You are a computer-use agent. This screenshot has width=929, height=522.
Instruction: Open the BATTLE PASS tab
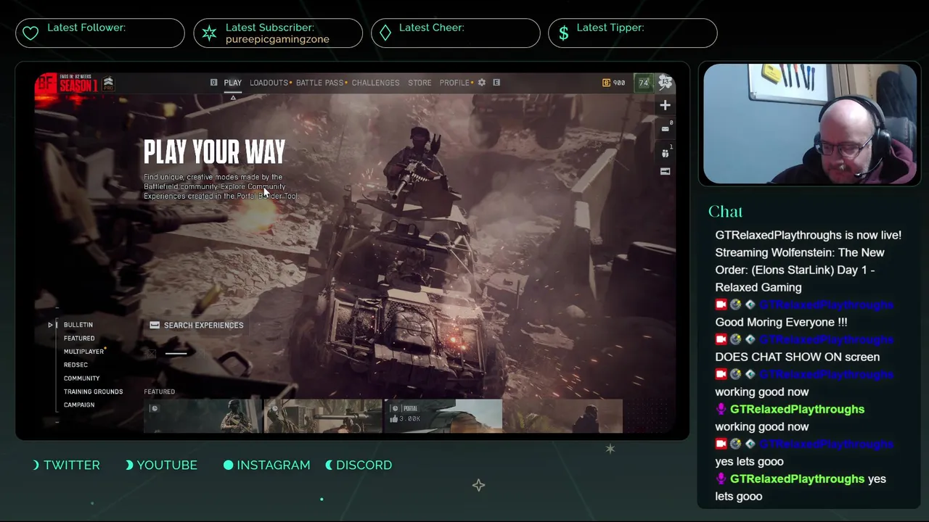pos(319,83)
